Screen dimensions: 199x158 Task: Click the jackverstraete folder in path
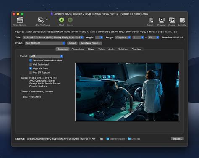pos(115,139)
